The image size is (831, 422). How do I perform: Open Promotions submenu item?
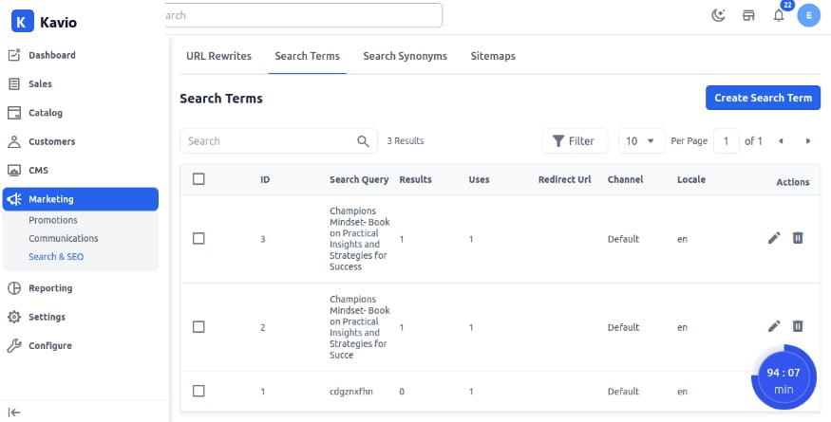tap(53, 220)
